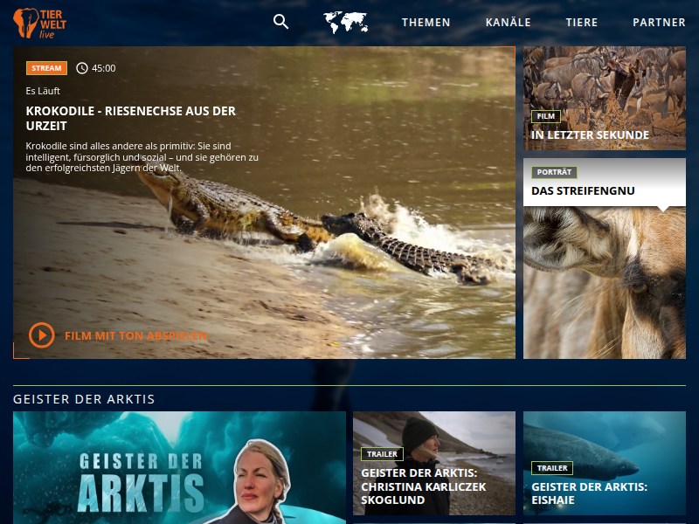
Task: Open the Krokodile stream title
Action: (131, 118)
